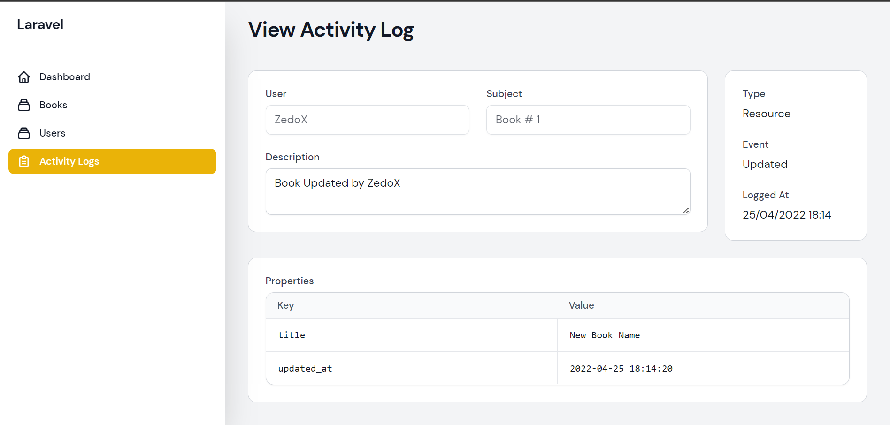Viewport: 890px width, 425px height.
Task: Click the Logged At date 25/04/2022 18:14
Action: (786, 215)
